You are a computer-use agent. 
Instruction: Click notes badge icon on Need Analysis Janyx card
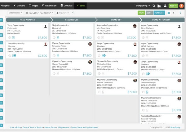[x=14, y=56]
